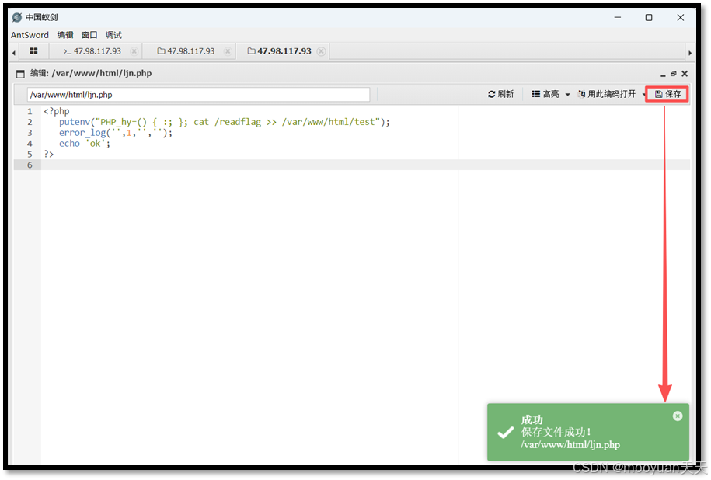The height and width of the screenshot is (480, 711).
Task: Refresh the file with 刷新 button
Action: 500,94
